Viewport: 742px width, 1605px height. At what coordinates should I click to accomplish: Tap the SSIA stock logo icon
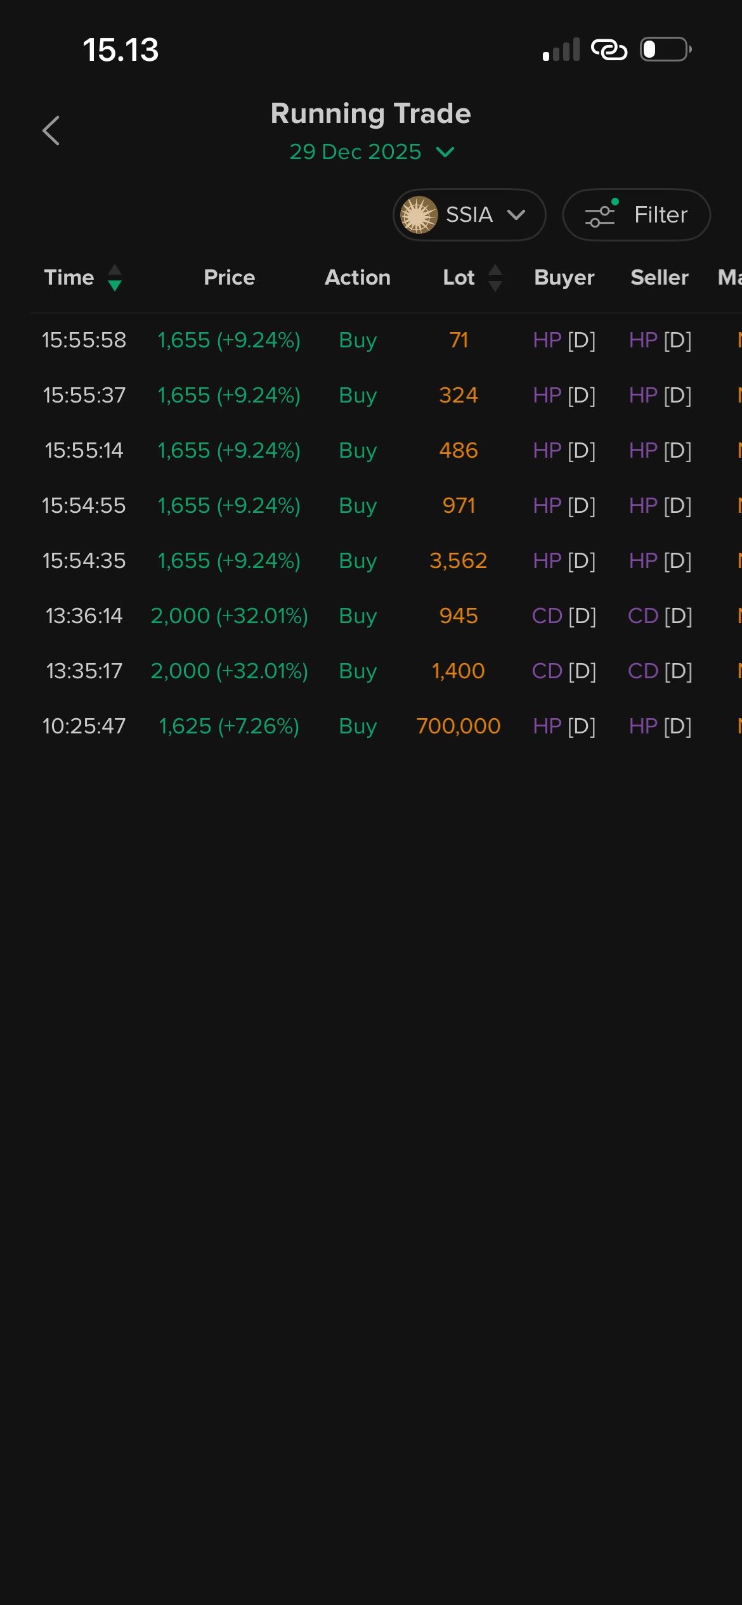(x=419, y=215)
